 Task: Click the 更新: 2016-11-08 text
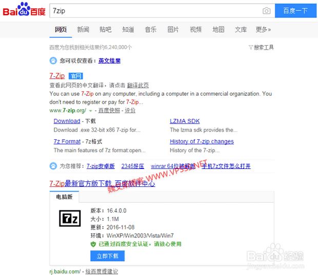click(112, 227)
